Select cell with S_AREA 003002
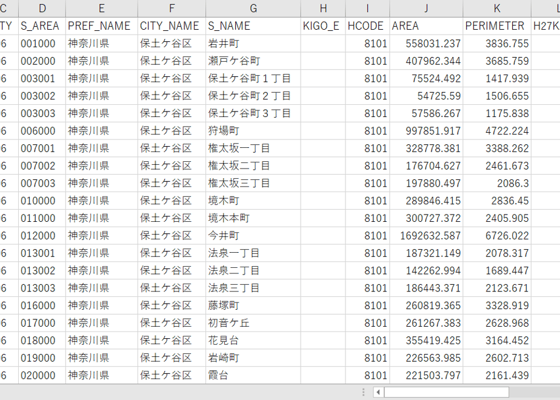 point(42,96)
